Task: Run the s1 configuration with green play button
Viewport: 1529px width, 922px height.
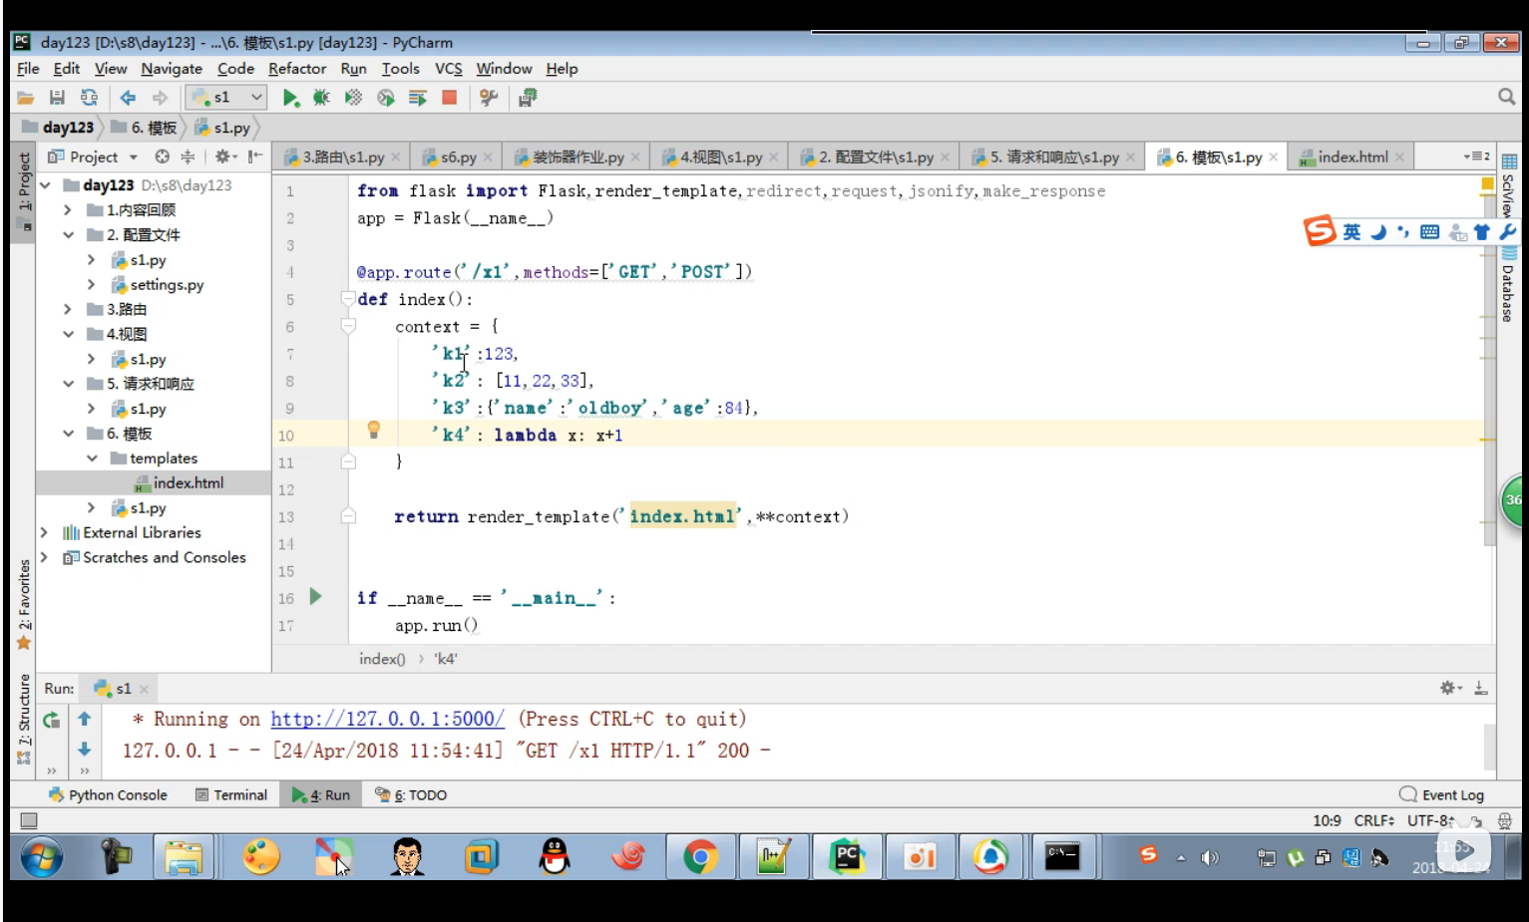Action: [290, 98]
